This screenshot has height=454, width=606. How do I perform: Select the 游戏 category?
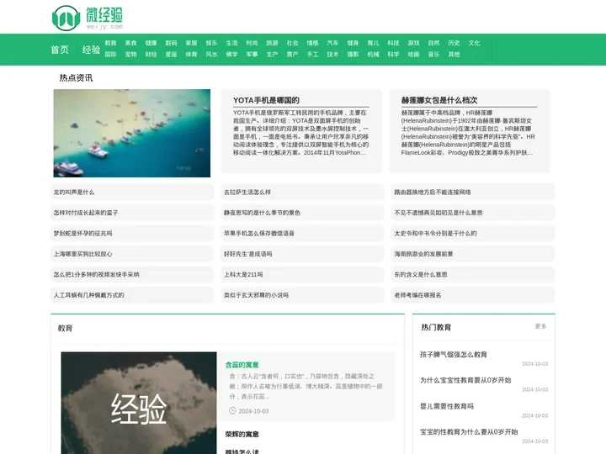(x=413, y=43)
